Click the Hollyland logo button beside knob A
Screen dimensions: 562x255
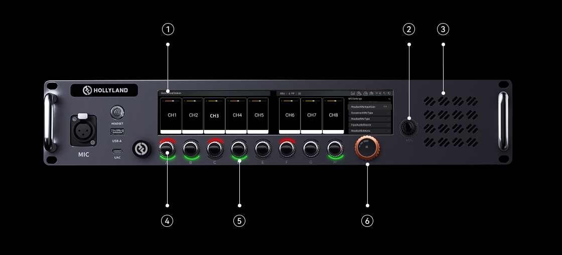[x=141, y=149]
